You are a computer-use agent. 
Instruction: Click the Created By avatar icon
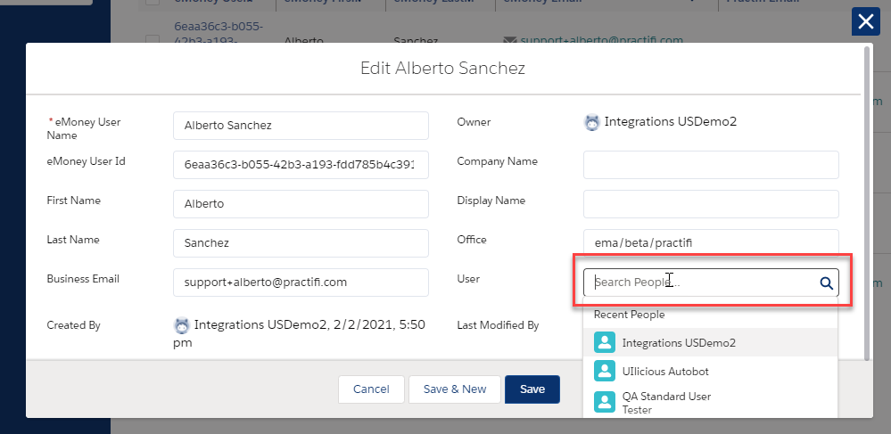pyautogui.click(x=182, y=325)
